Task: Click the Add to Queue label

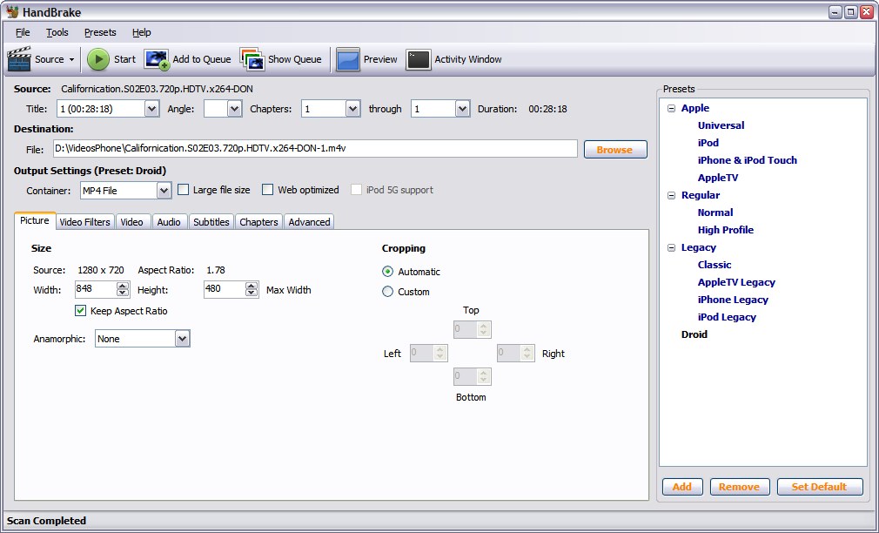Action: tap(202, 59)
